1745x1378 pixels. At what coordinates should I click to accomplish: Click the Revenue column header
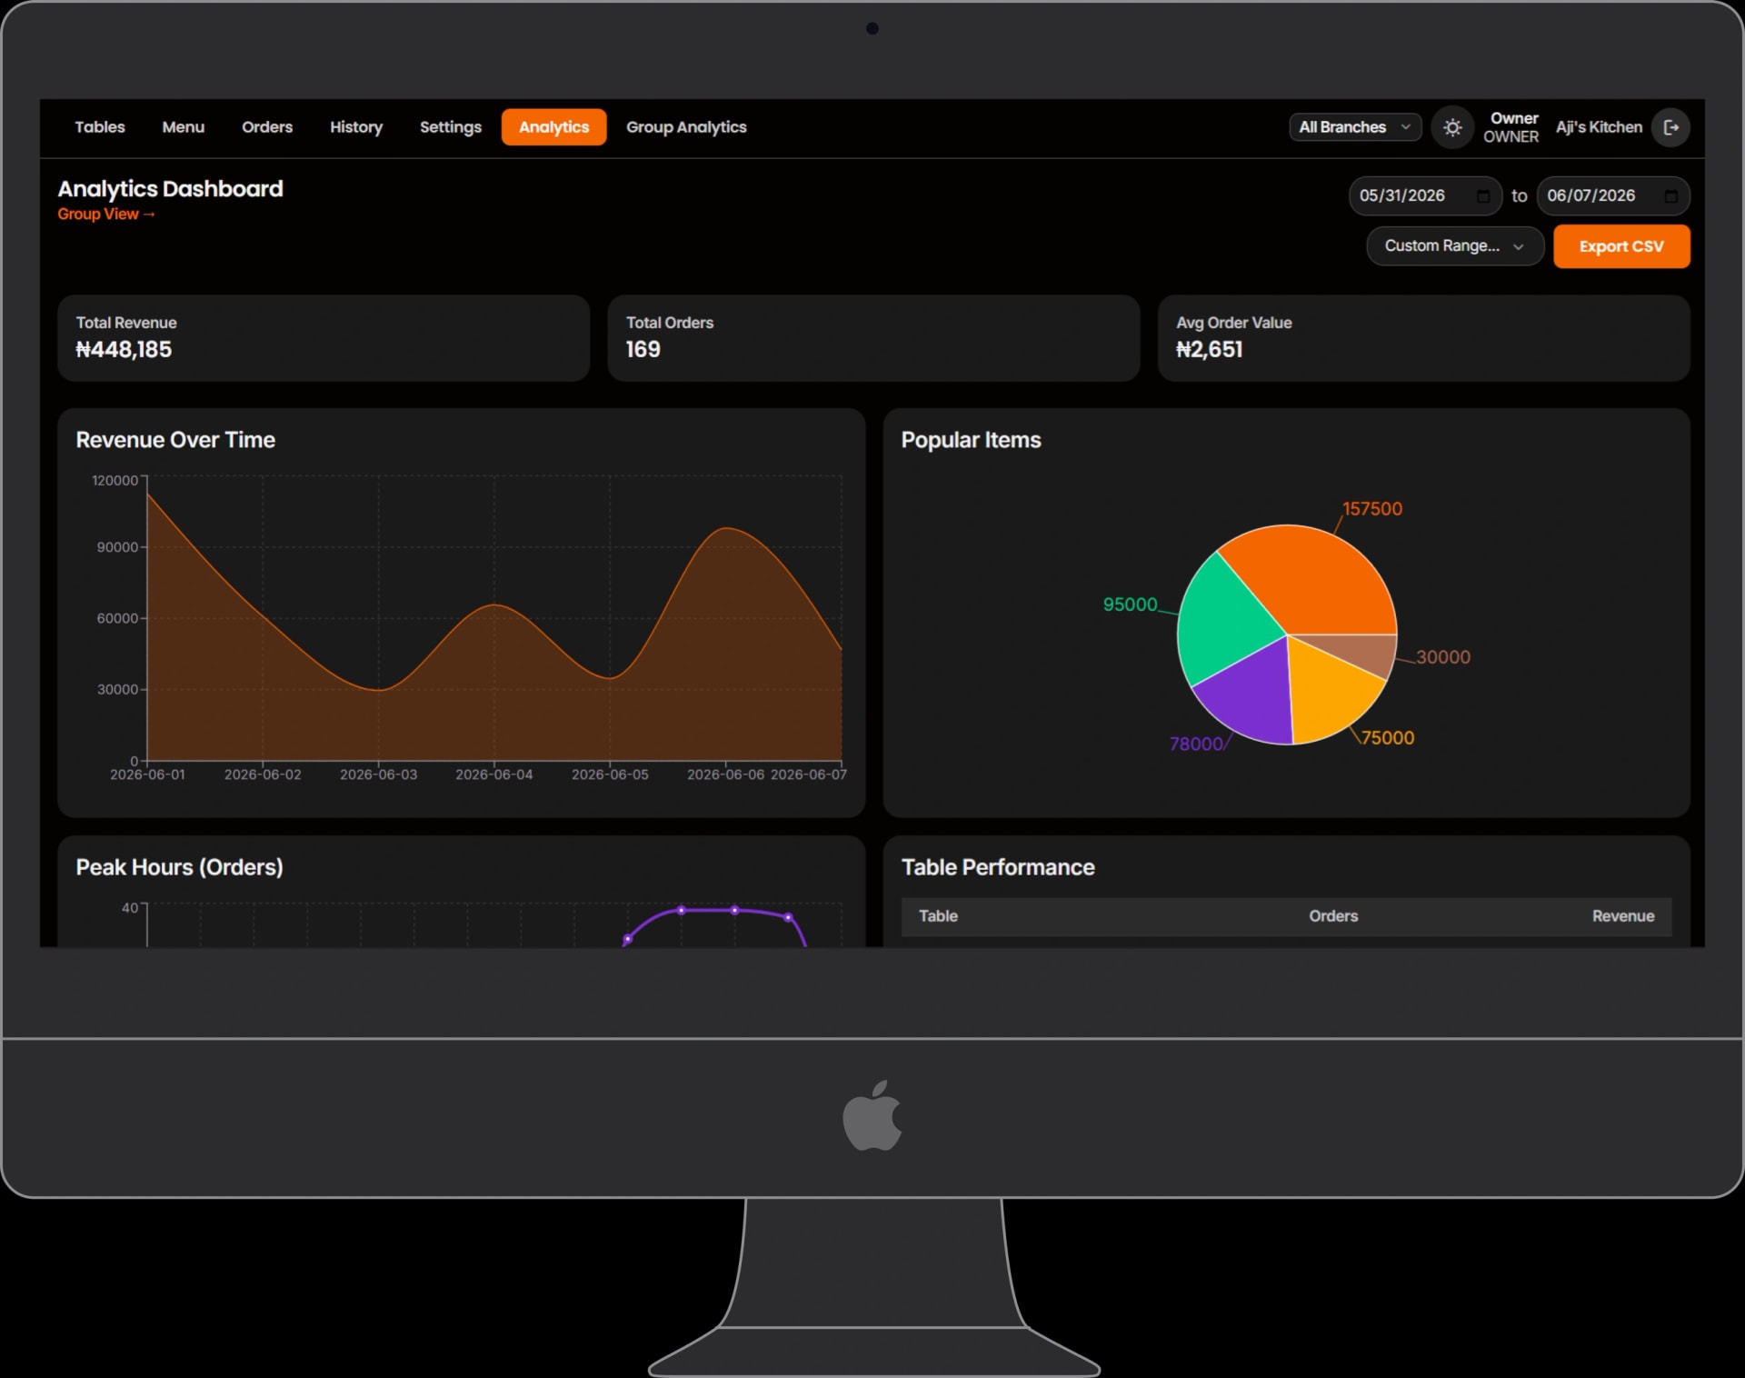tap(1623, 916)
